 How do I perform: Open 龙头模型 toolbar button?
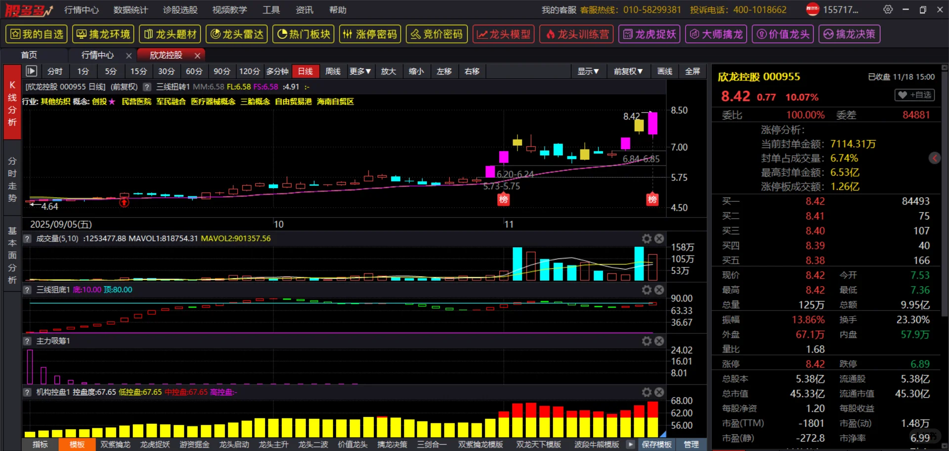(504, 34)
